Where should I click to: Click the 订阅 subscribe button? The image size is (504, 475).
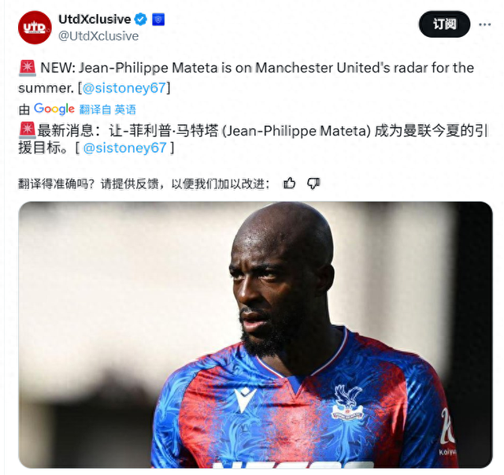coord(444,24)
